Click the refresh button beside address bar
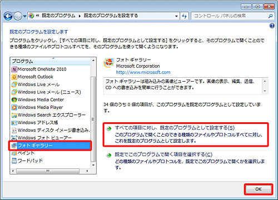 tap(184, 16)
